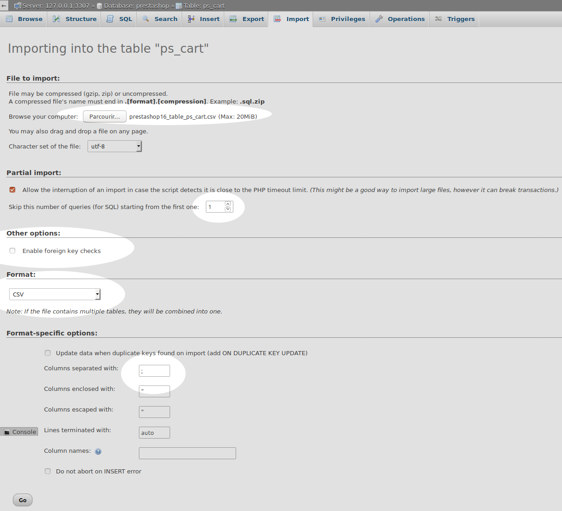Click the help icon next to Column names
The width and height of the screenshot is (562, 511).
pyautogui.click(x=98, y=451)
